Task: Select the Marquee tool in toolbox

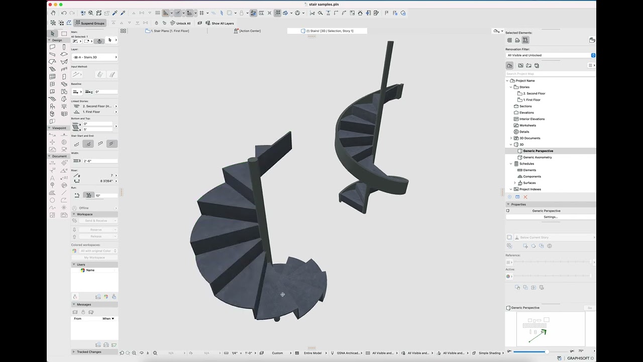Action: (64, 34)
